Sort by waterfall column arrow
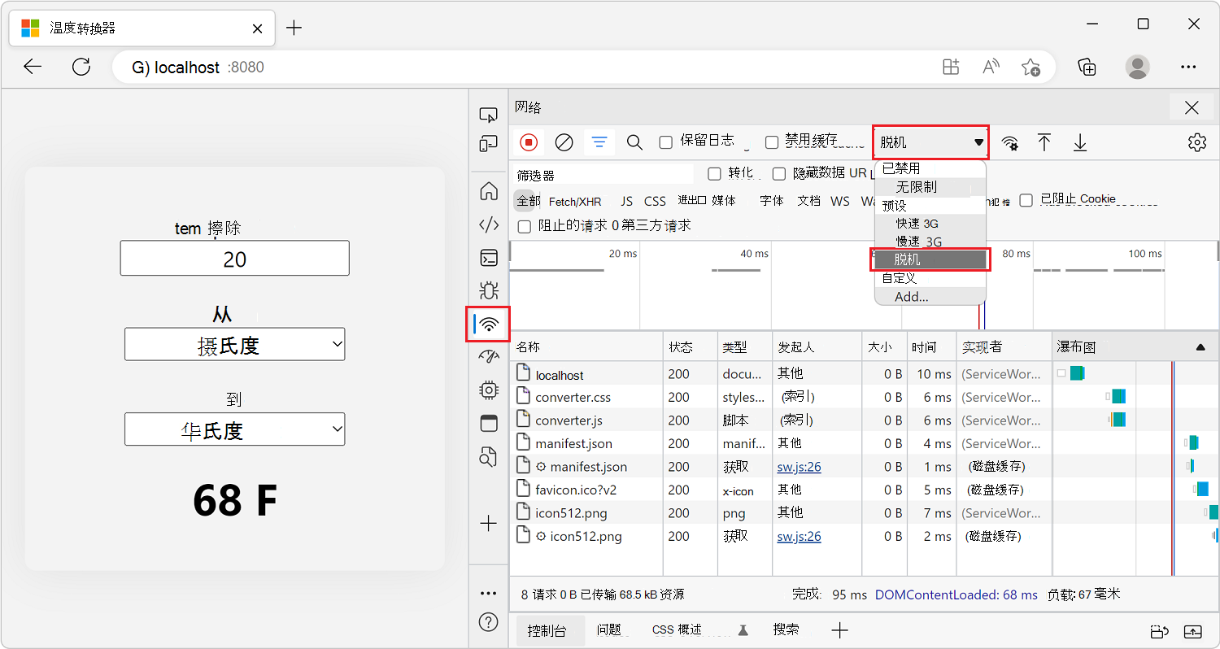Viewport: 1220px width, 649px height. point(1200,347)
